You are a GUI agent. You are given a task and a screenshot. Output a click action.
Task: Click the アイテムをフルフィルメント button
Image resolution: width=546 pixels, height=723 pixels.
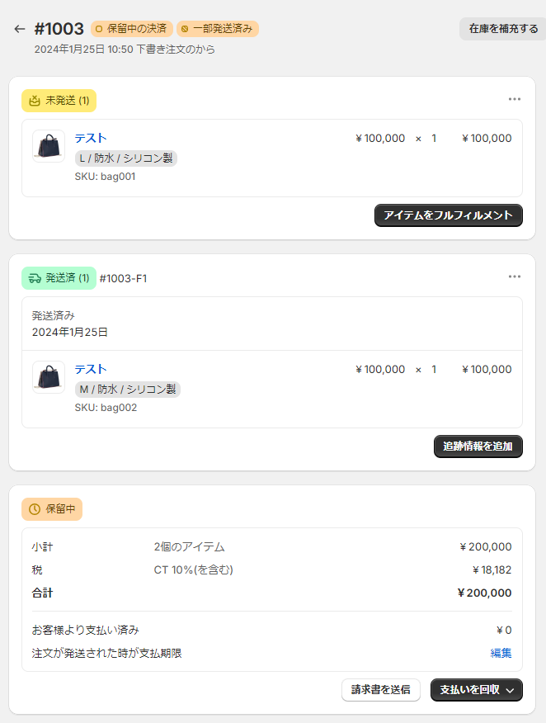449,215
